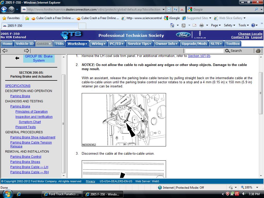The height and width of the screenshot is (198, 264).
Task: Click the Google search magnifier icon
Action: pos(256,9)
